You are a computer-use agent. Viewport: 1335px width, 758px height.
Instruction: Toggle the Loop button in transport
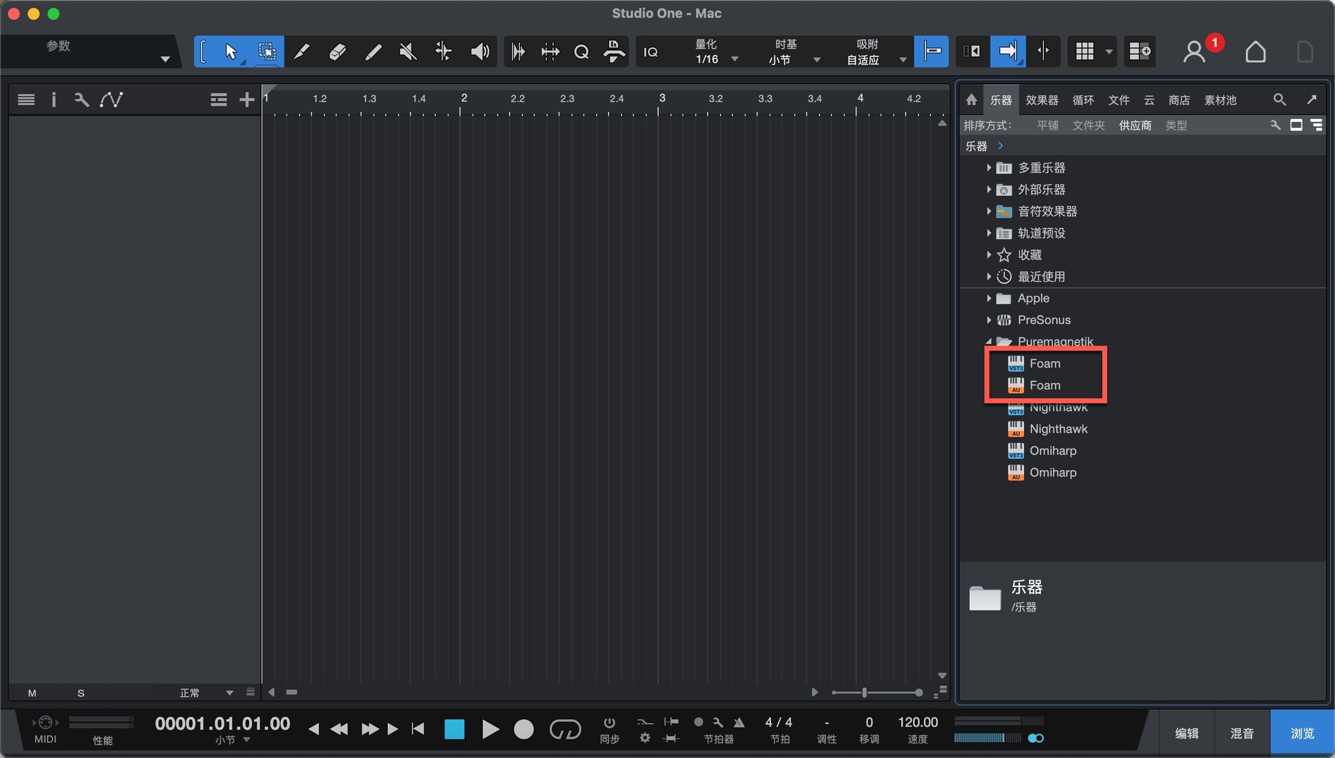(565, 729)
